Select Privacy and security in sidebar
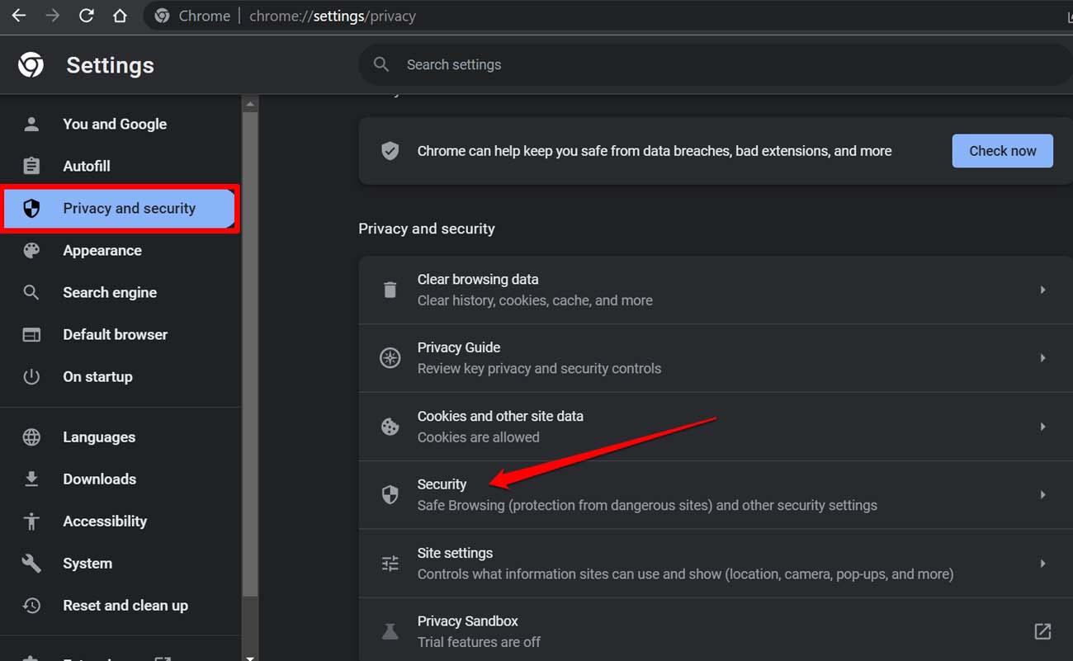Image resolution: width=1073 pixels, height=661 pixels. click(x=120, y=208)
